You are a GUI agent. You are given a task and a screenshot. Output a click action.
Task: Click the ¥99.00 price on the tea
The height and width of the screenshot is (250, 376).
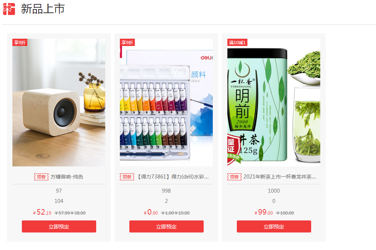[x=263, y=212]
